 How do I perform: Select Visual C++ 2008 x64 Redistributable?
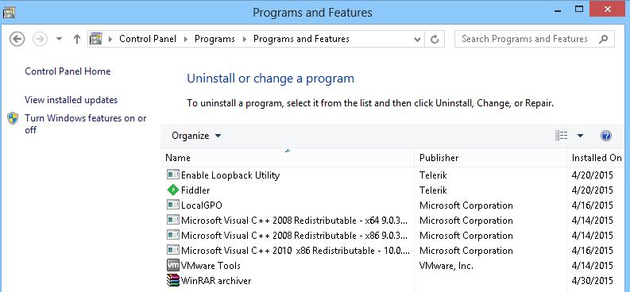click(294, 221)
